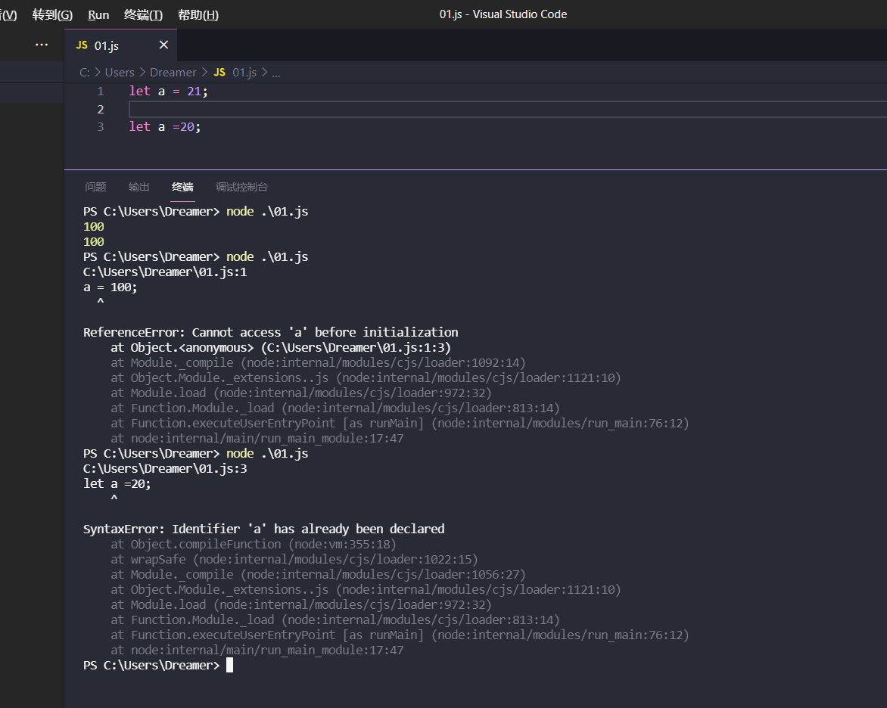Image resolution: width=887 pixels, height=708 pixels.
Task: Expand the chevron after 01.js breadcrumb
Action: [x=264, y=73]
